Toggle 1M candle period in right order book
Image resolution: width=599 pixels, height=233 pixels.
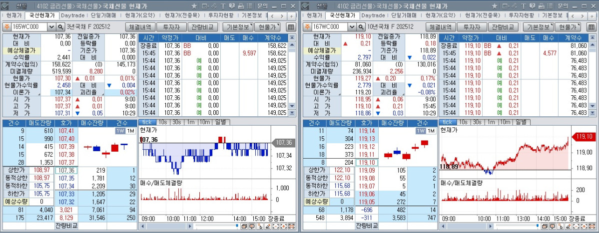click(431, 131)
